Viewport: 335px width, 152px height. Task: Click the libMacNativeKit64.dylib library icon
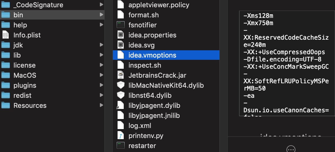[120, 85]
